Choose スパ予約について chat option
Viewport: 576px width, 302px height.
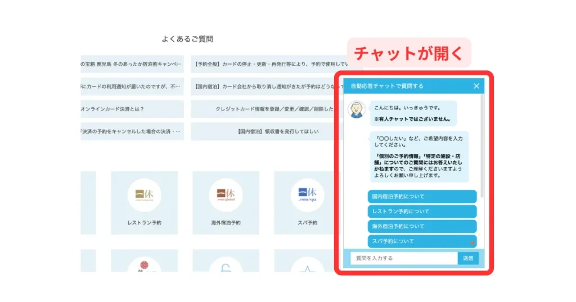tap(422, 241)
